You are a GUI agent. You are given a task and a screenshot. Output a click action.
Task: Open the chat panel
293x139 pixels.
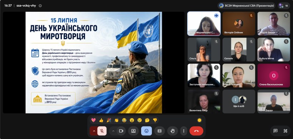(275, 131)
